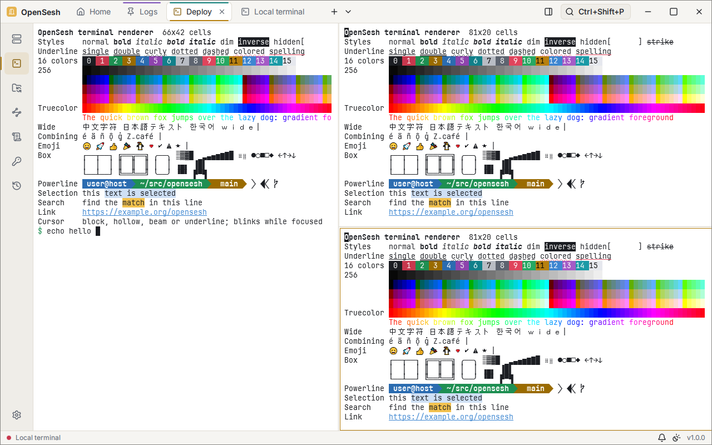
Task: Open the hosts/servers view in sidebar
Action: click(x=17, y=39)
